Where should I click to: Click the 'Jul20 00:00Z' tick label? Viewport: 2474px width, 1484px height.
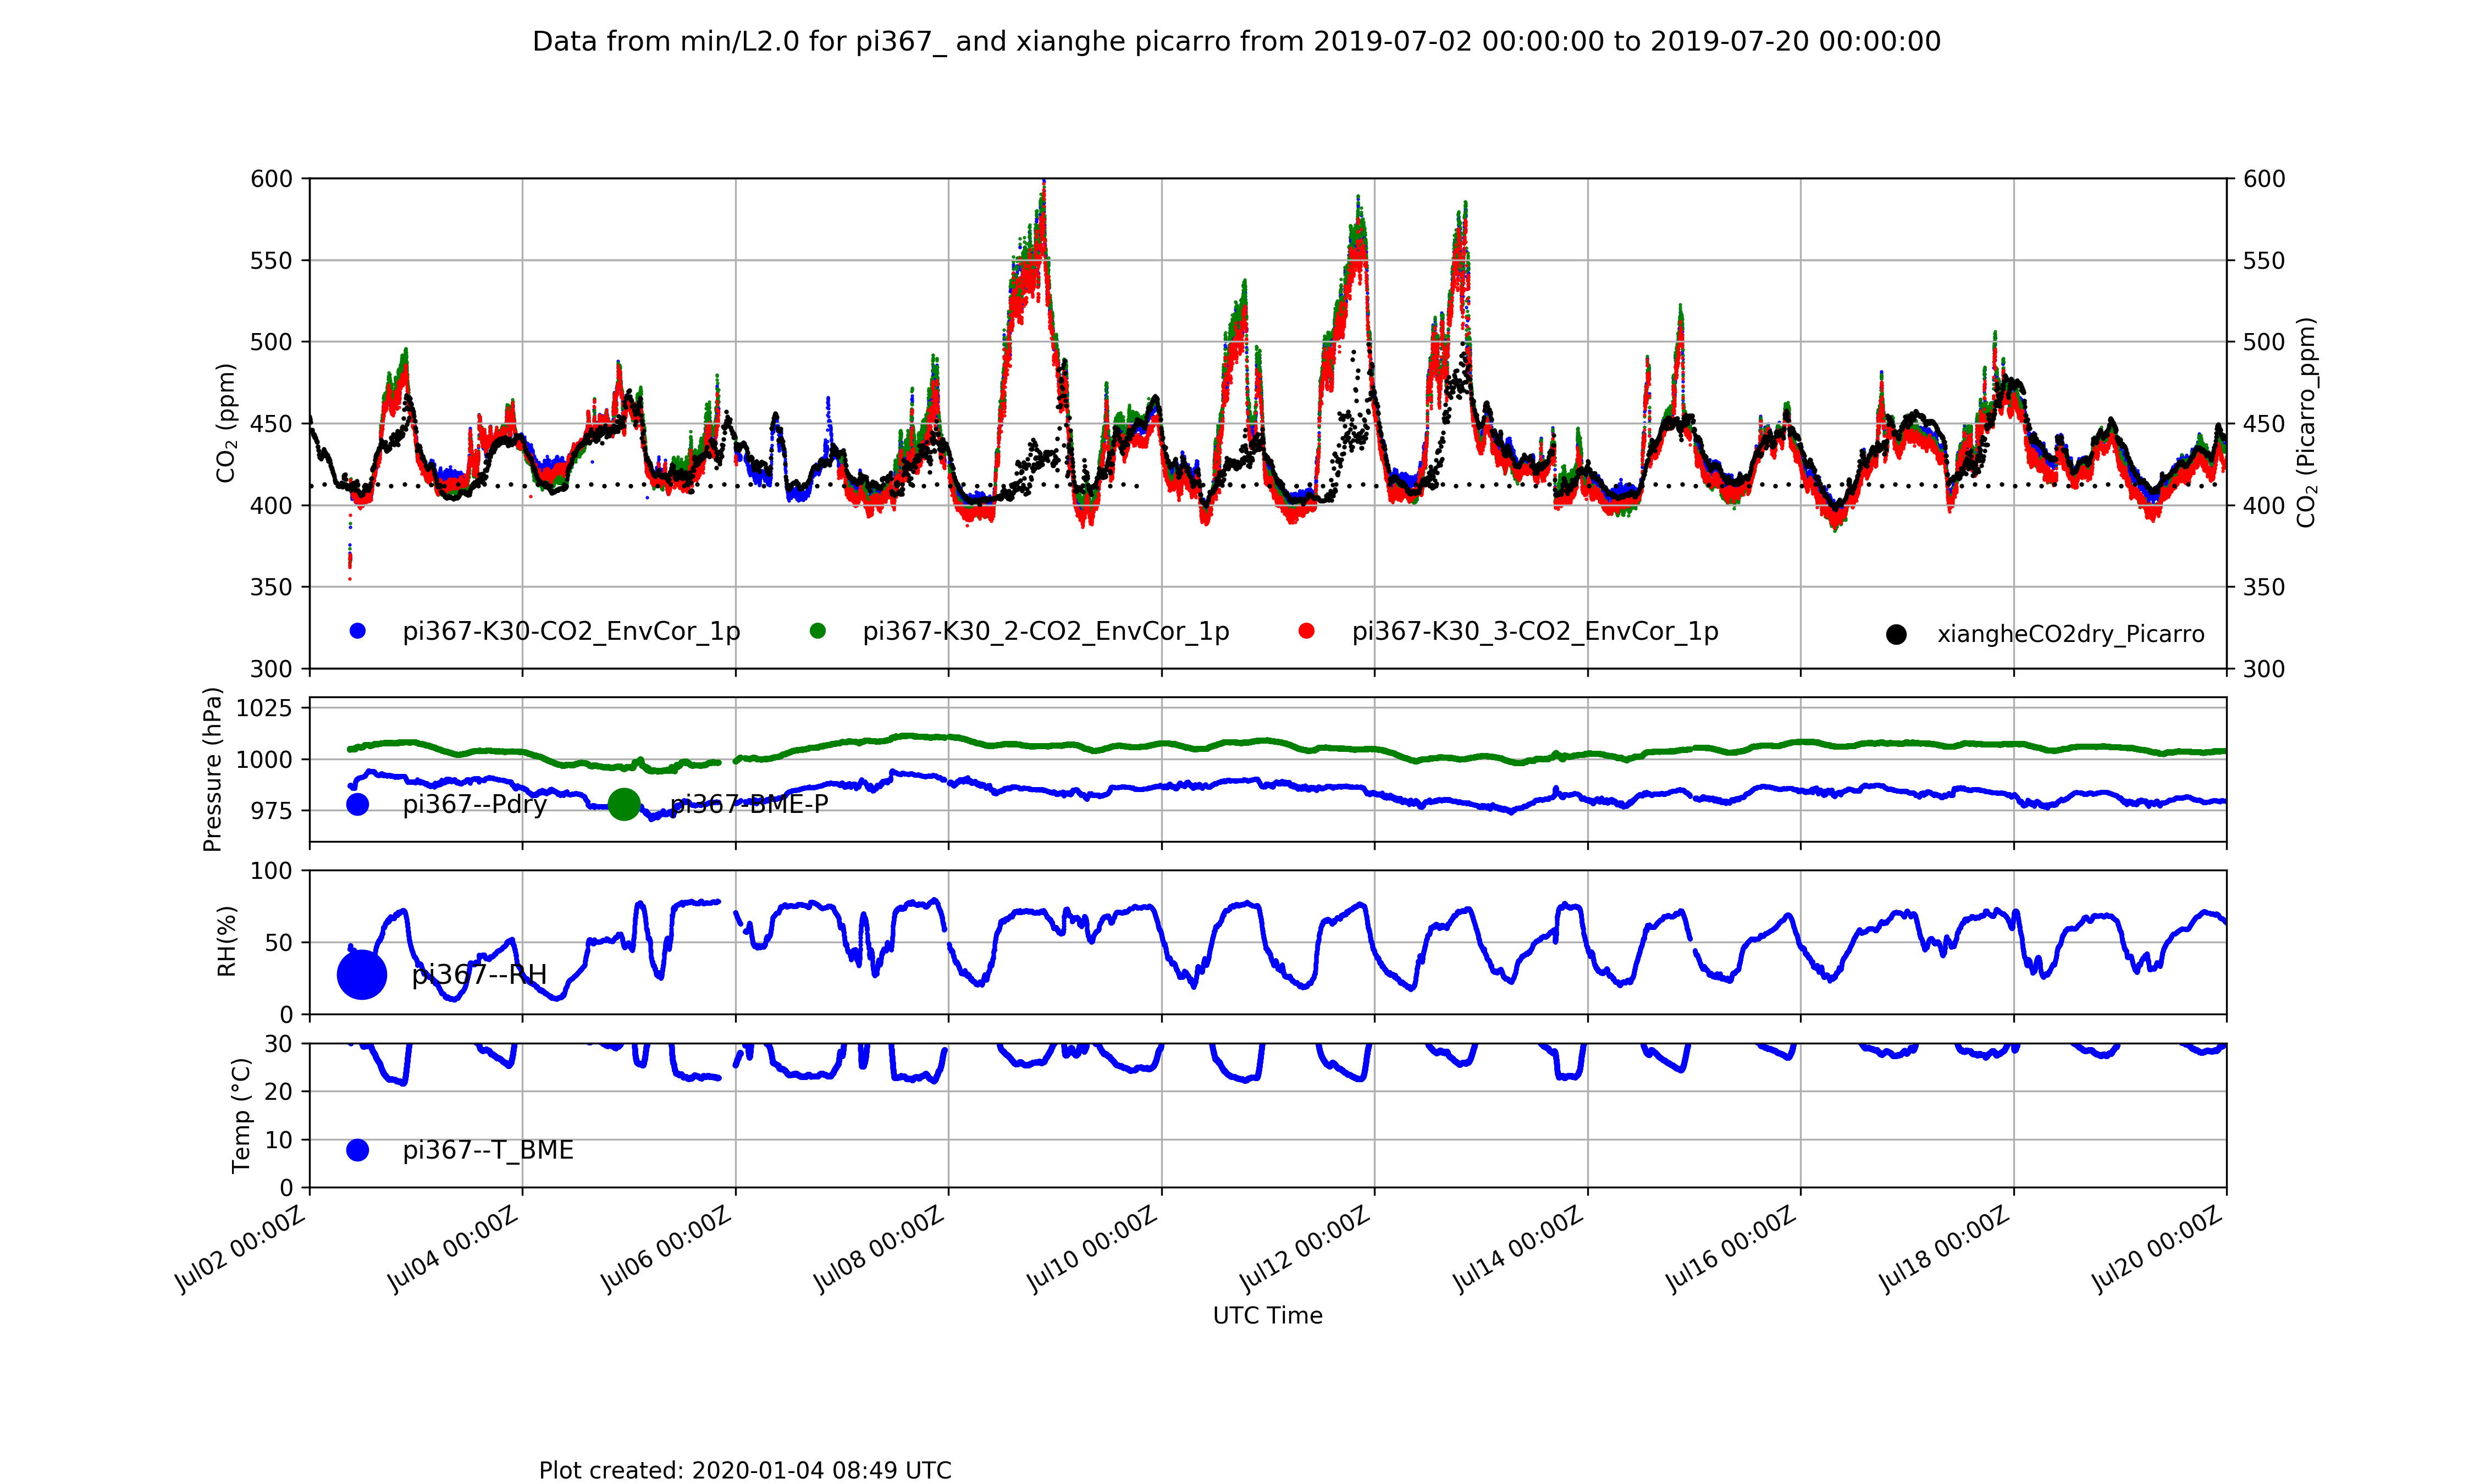pos(2157,1250)
